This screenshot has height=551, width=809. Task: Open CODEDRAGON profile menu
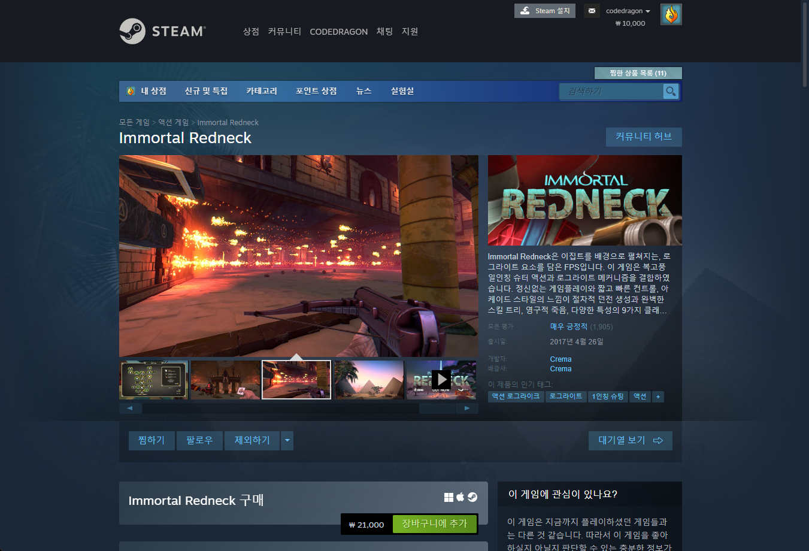coord(338,32)
